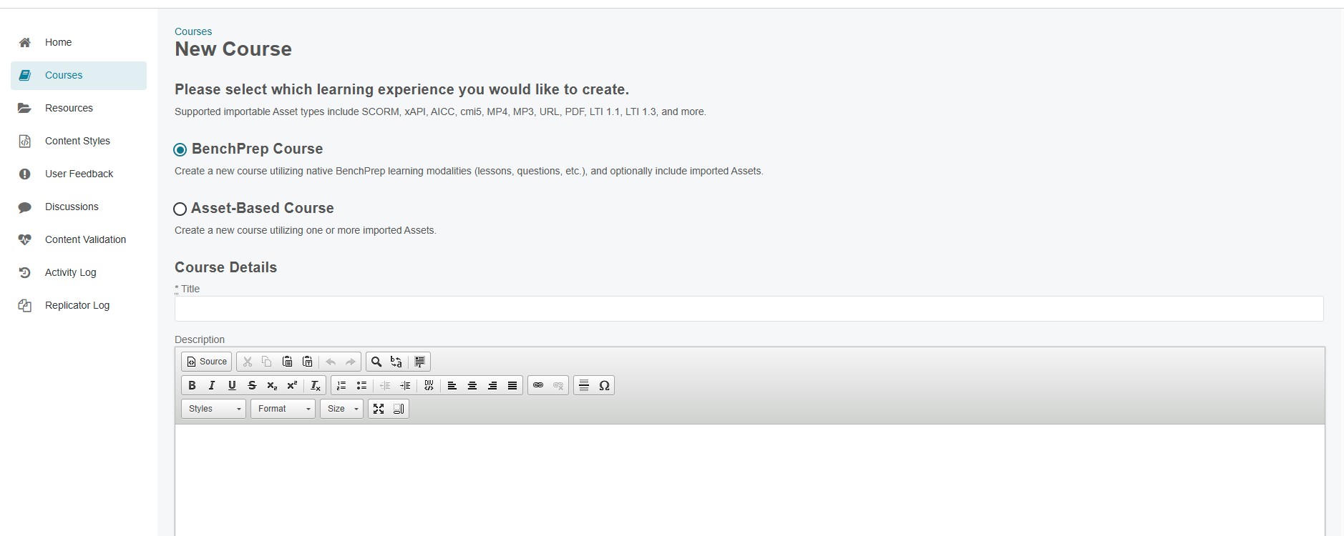Apply superscript formatting
The image size is (1344, 536).
click(292, 385)
